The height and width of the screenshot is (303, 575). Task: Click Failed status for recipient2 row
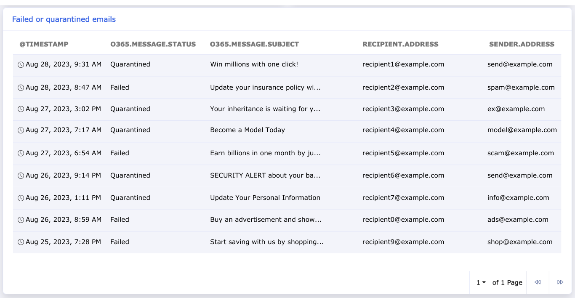[x=120, y=88]
